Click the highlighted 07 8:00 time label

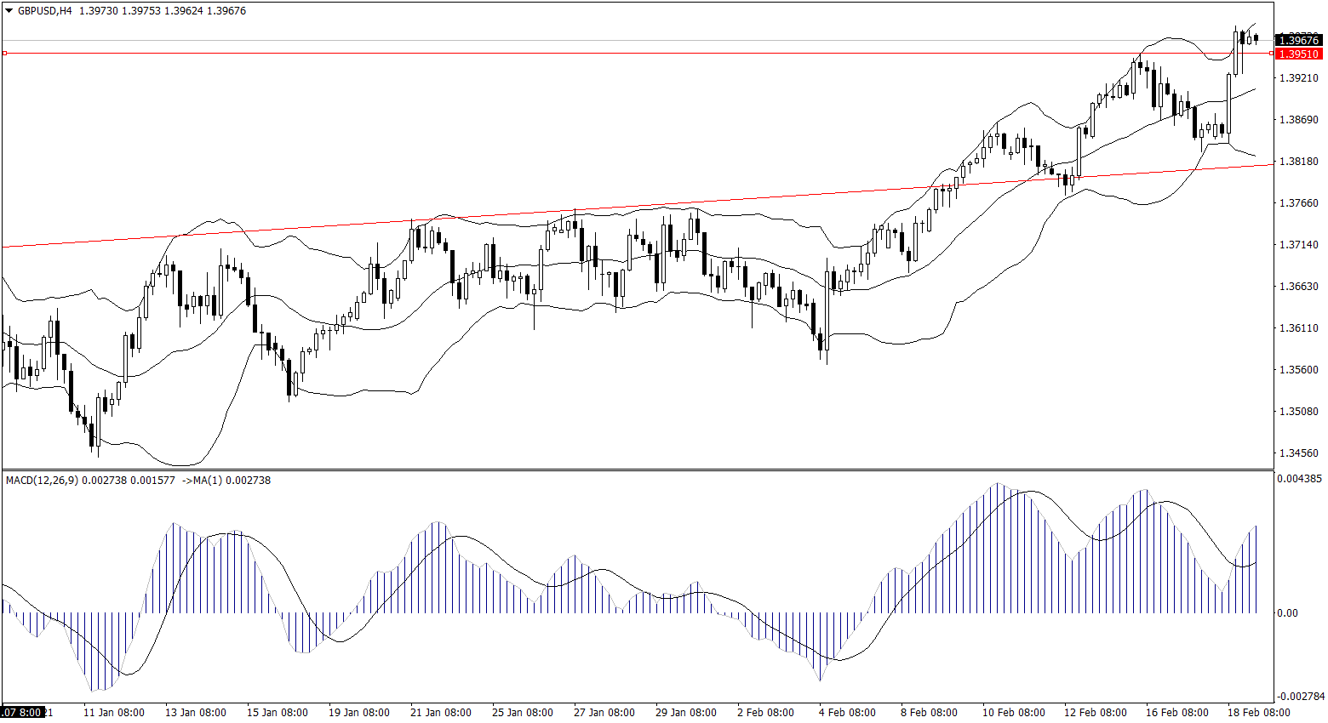click(x=22, y=712)
